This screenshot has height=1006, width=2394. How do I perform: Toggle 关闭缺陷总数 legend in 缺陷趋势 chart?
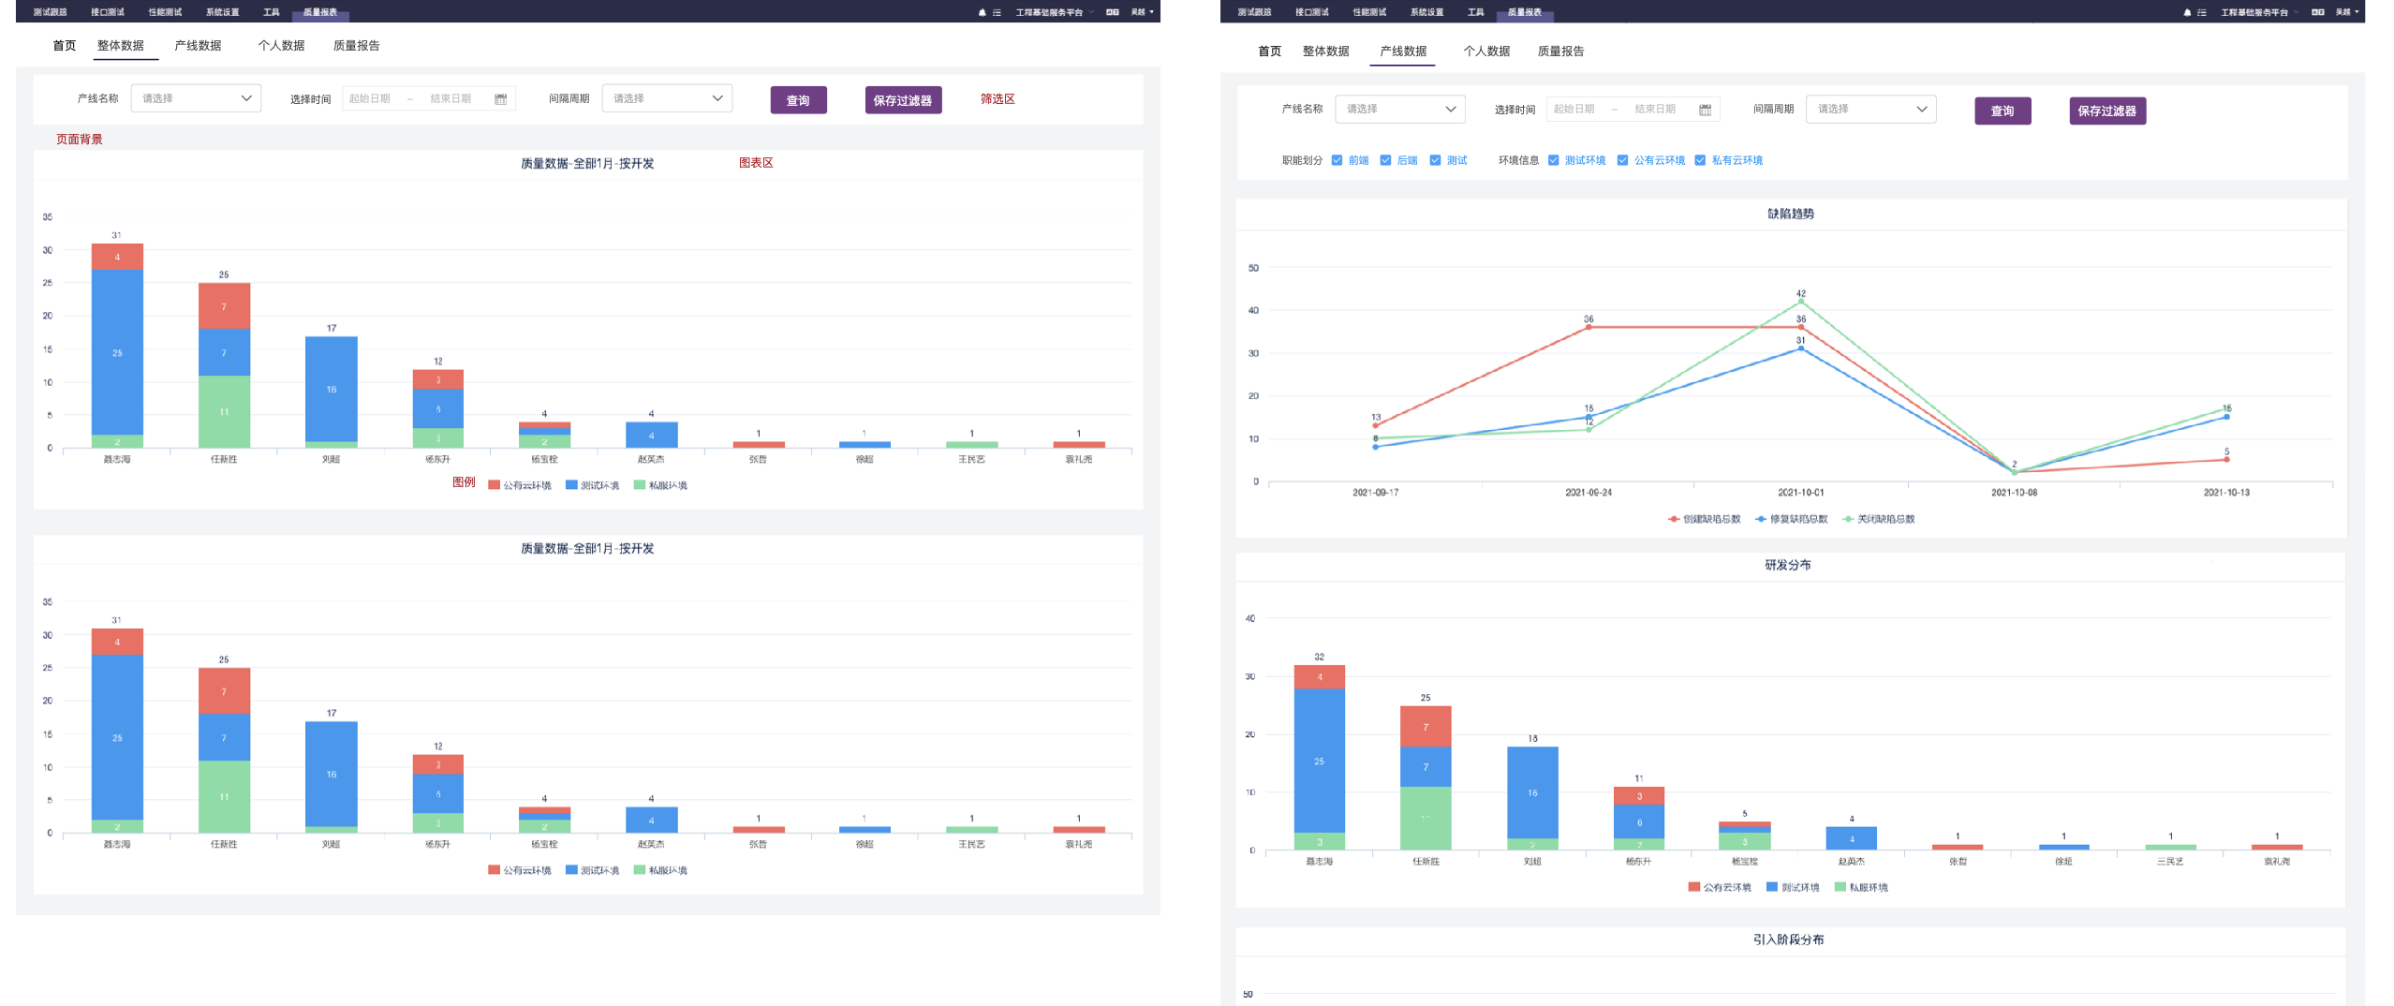click(1878, 519)
